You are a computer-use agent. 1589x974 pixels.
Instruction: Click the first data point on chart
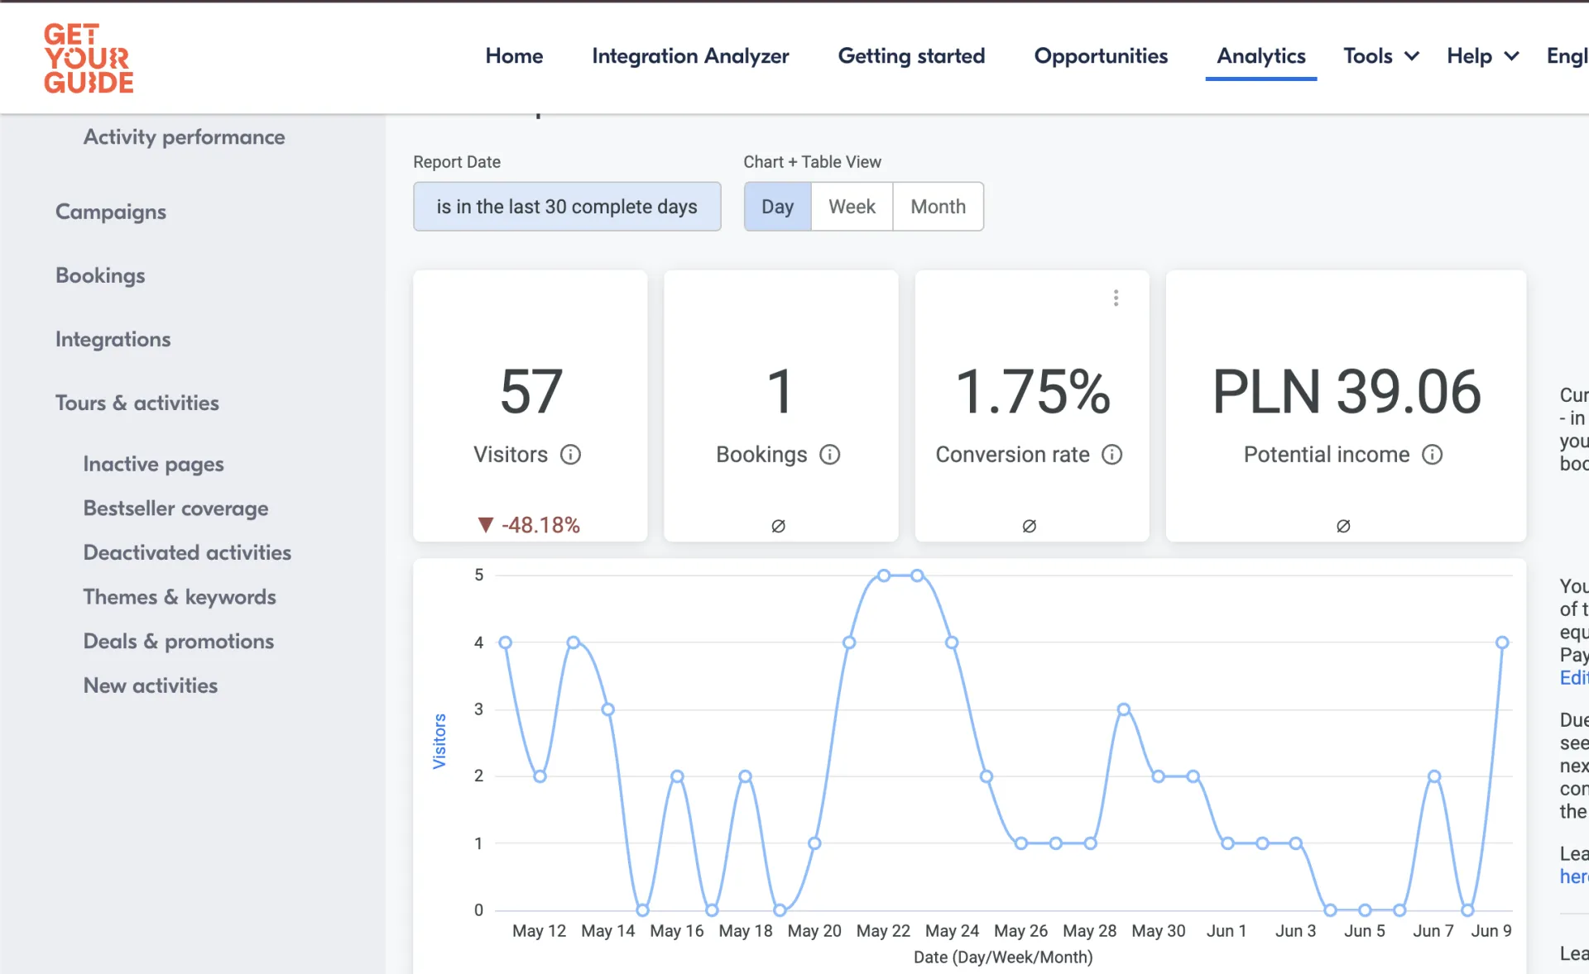click(x=505, y=642)
